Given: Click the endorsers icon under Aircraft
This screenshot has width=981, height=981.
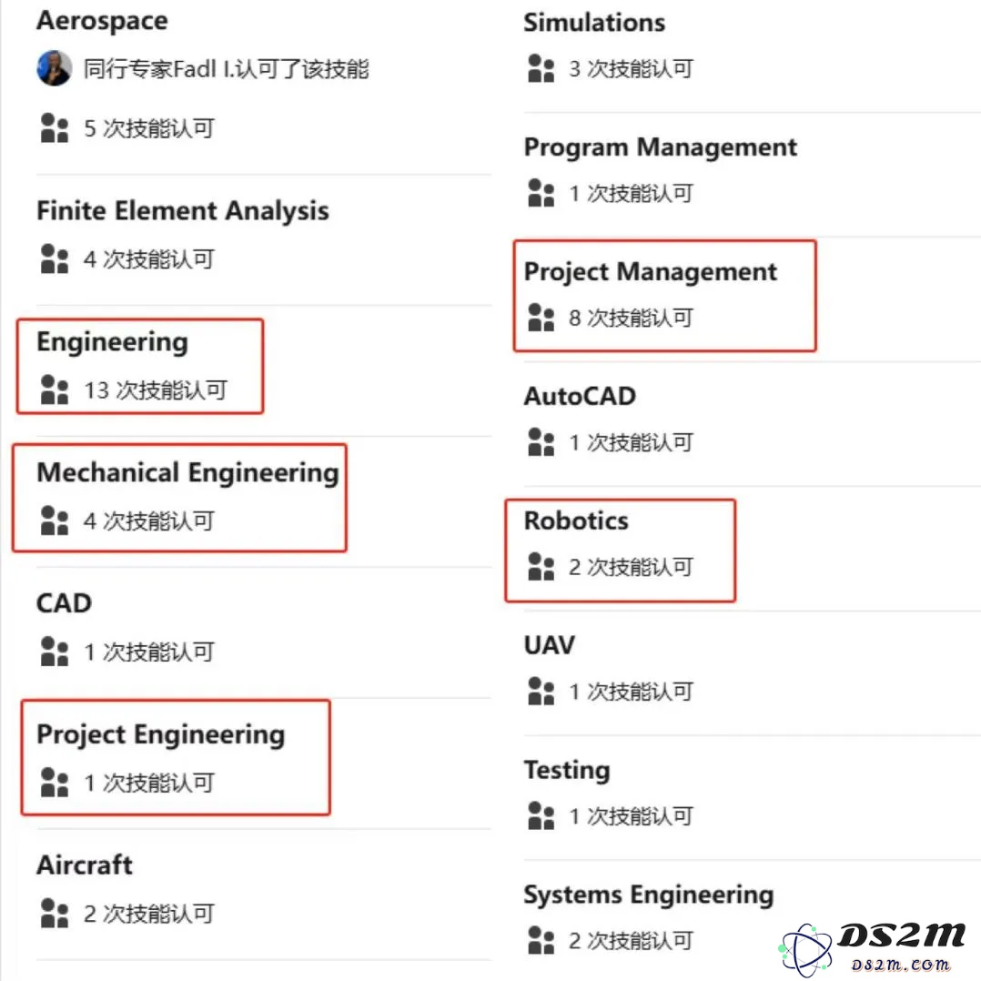Looking at the screenshot, I should (x=54, y=914).
